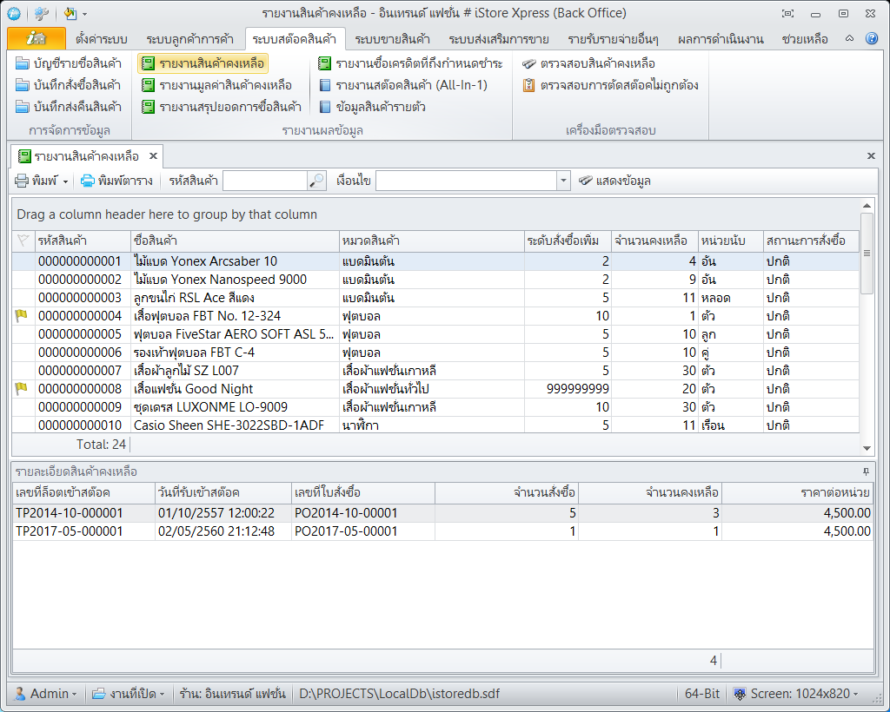Switch to ระบบลูกค้าการค้า ribbon tab

tap(189, 39)
